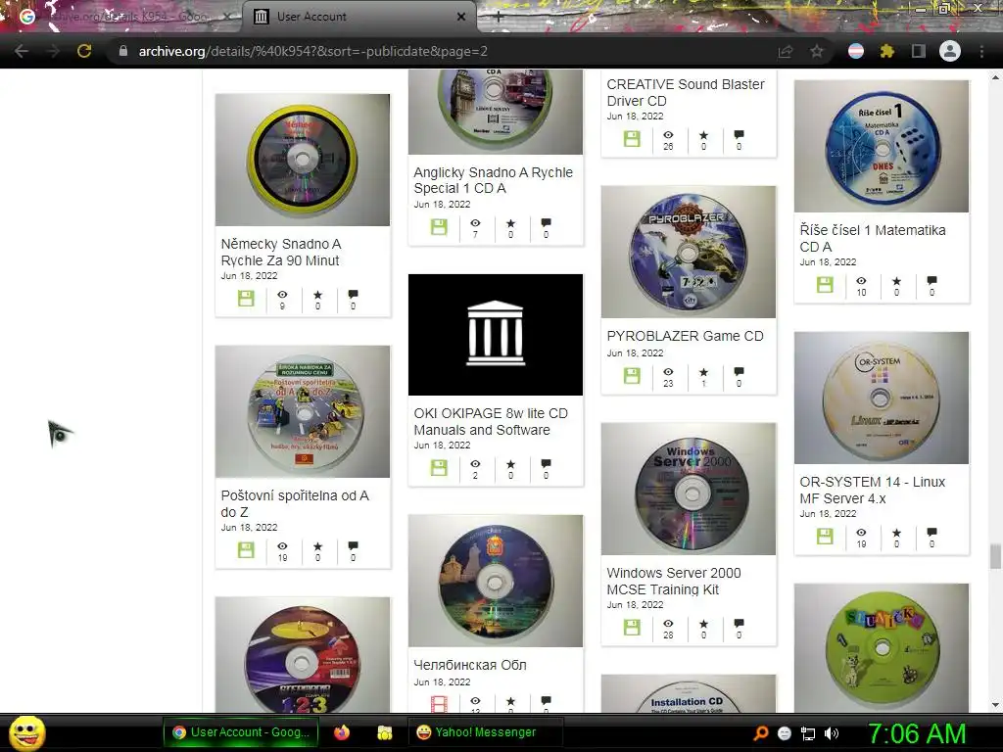The image size is (1003, 752).
Task: Favorite star of Anglicky Snadno item
Action: 510,223
